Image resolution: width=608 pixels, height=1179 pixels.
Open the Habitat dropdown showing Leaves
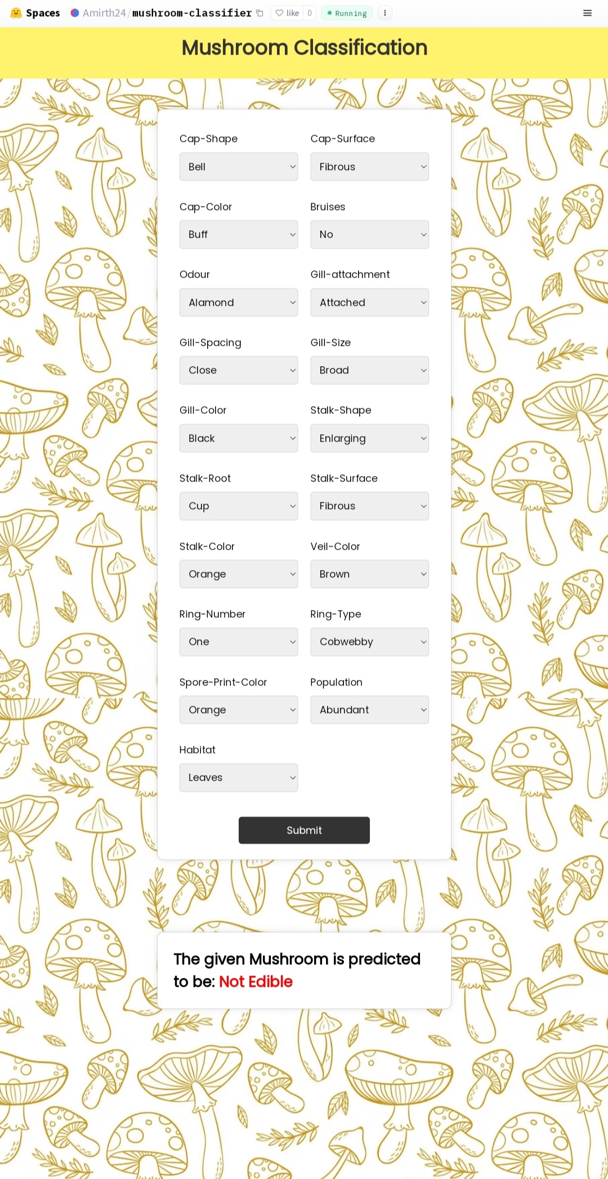(238, 777)
